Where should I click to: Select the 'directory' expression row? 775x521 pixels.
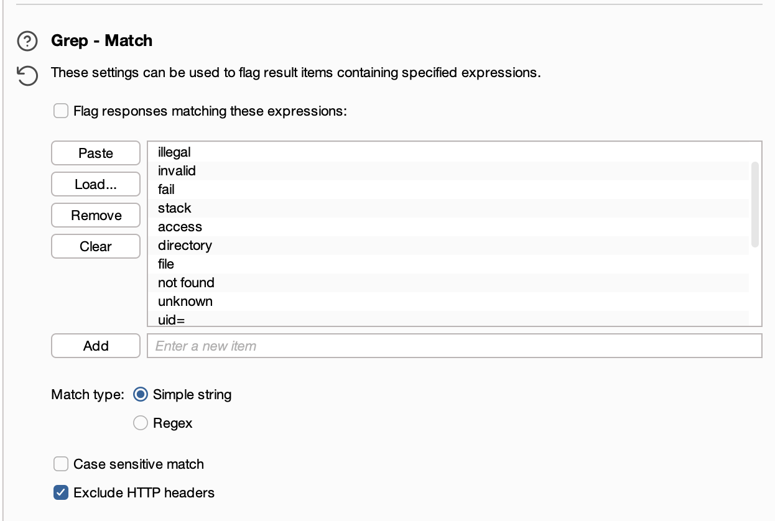click(185, 246)
